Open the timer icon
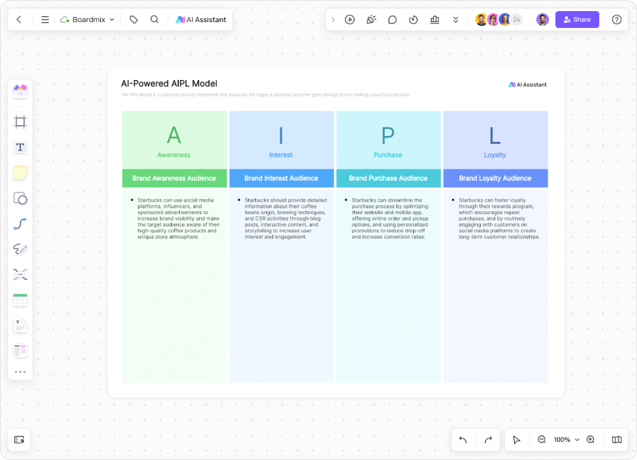The height and width of the screenshot is (460, 637). click(414, 20)
